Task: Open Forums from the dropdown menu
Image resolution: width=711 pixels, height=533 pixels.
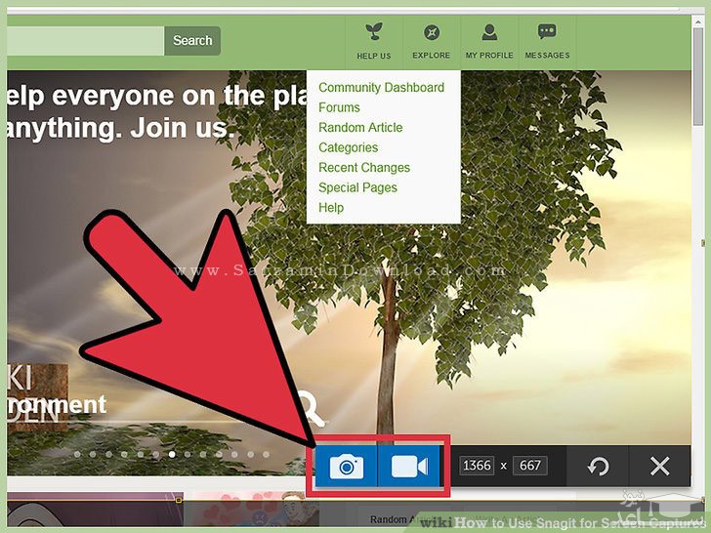Action: 339,107
